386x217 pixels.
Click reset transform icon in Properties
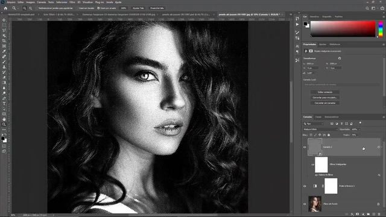pos(340,58)
